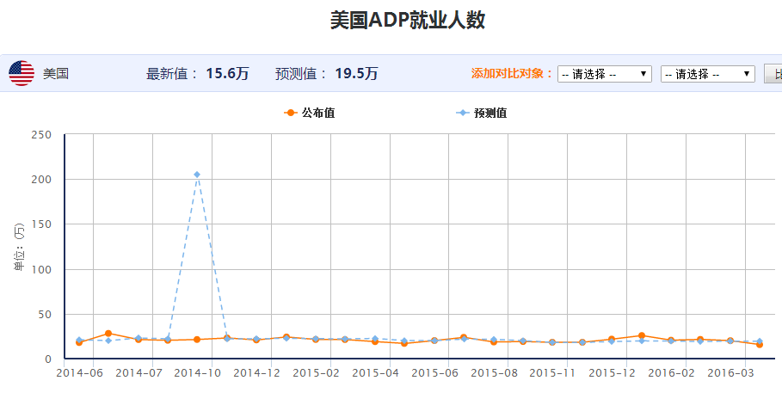Click x-axis label 2014-12
The height and width of the screenshot is (393, 782).
click(256, 373)
